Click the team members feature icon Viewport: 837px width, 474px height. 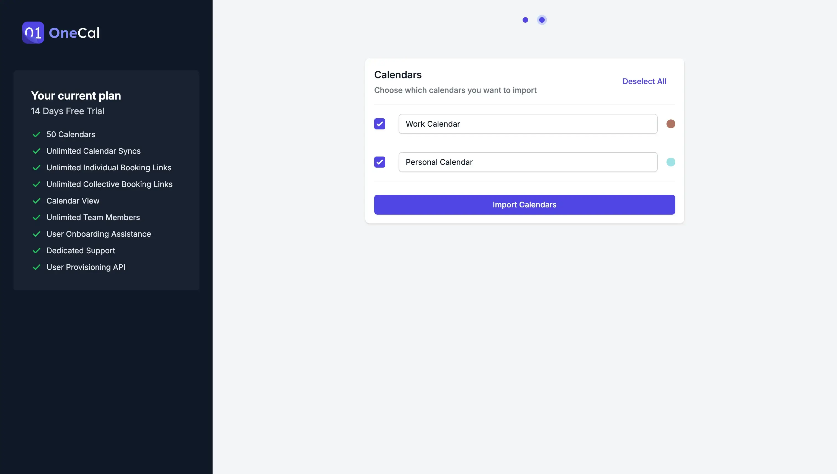[36, 218]
